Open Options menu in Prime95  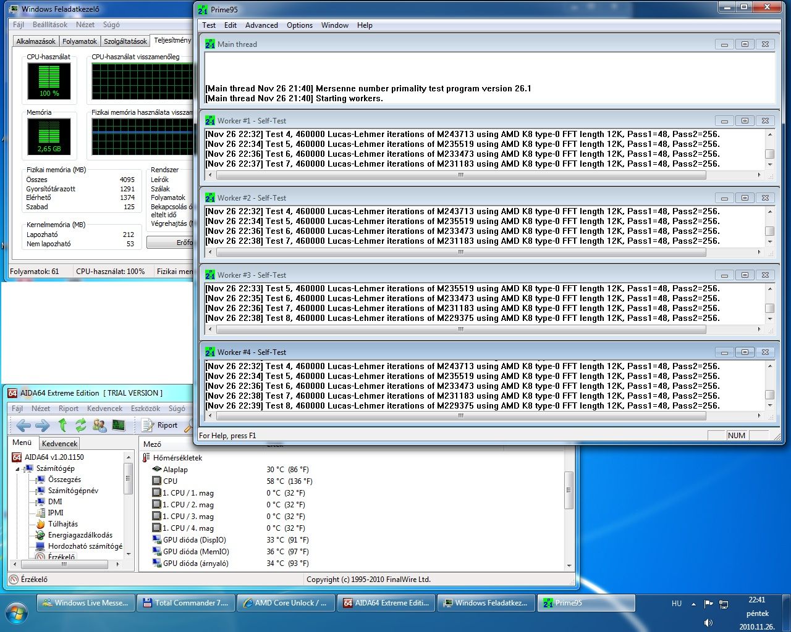click(300, 25)
